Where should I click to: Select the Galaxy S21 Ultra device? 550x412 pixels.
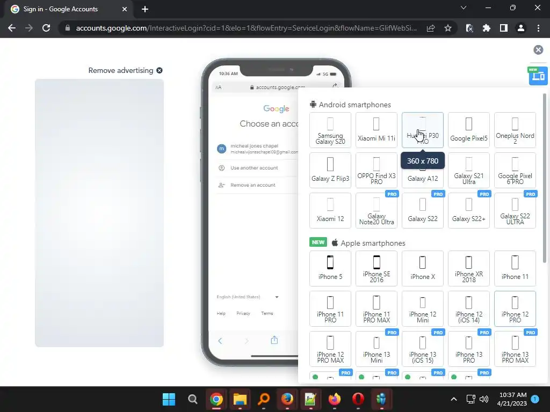(468, 170)
